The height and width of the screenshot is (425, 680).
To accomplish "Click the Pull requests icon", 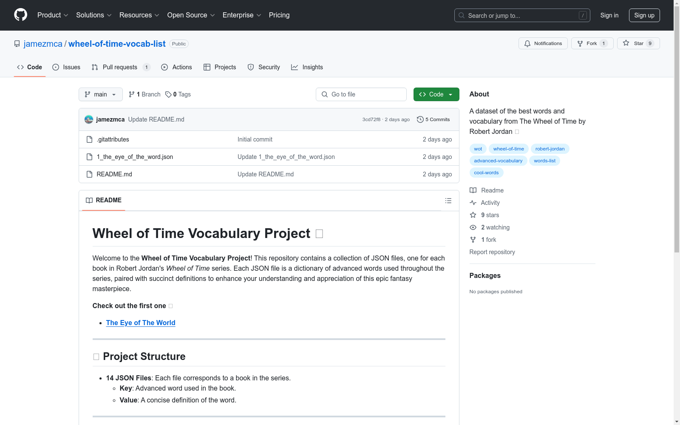I will 95,67.
